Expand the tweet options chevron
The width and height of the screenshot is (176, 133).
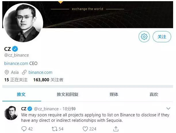click(x=168, y=109)
